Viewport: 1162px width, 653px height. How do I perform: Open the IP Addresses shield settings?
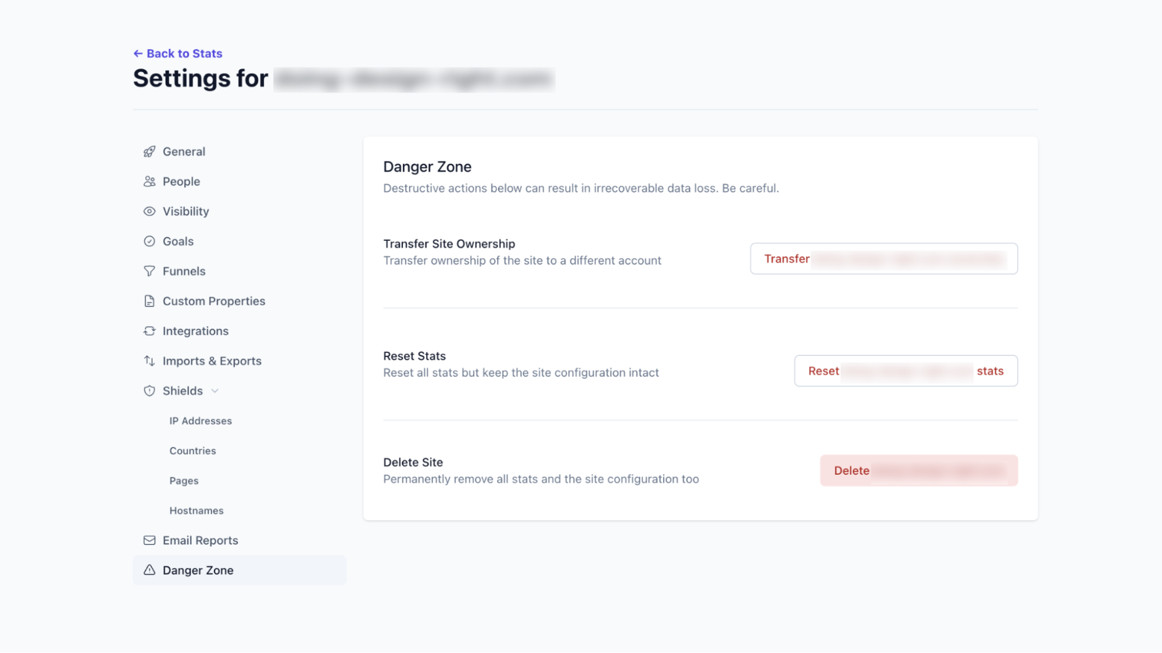[x=200, y=420]
